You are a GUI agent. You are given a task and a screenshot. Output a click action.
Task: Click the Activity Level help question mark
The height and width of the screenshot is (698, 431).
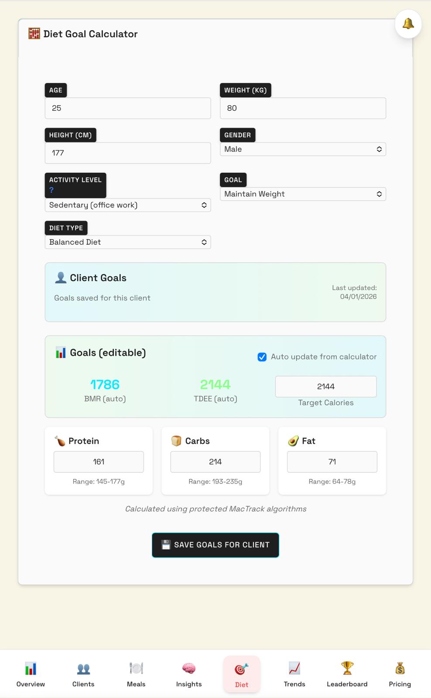point(52,190)
